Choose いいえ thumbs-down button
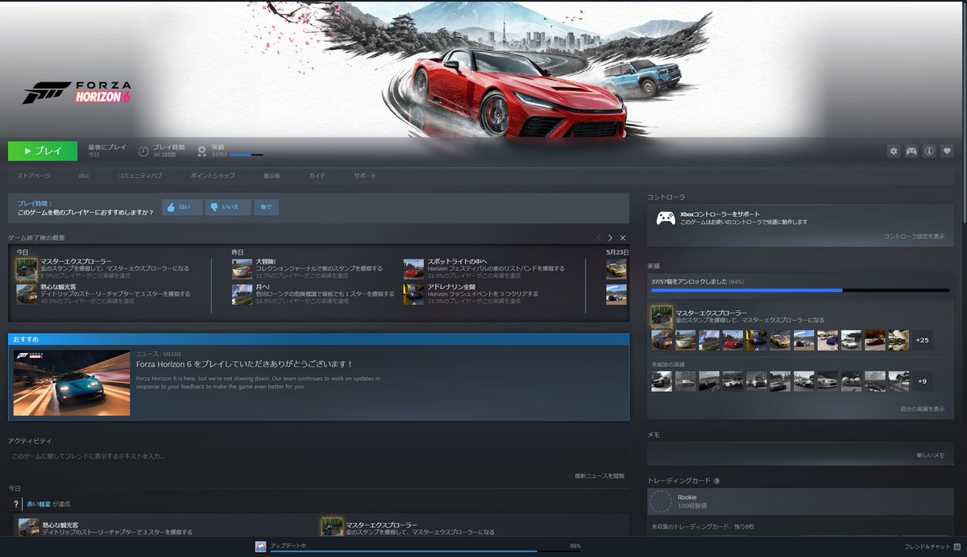This screenshot has height=557, width=967. (228, 208)
